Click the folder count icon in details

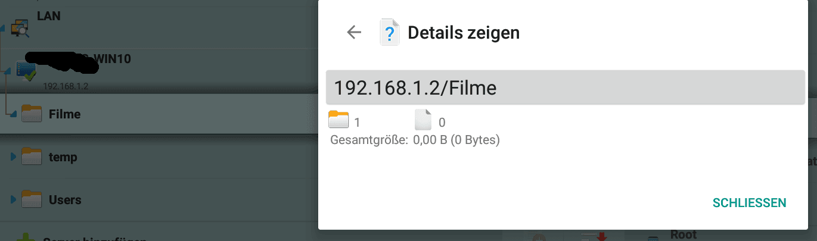338,120
